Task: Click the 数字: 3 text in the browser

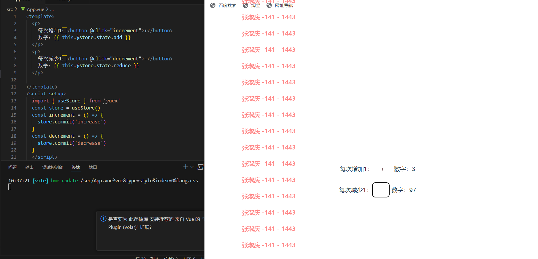Action: pos(404,169)
